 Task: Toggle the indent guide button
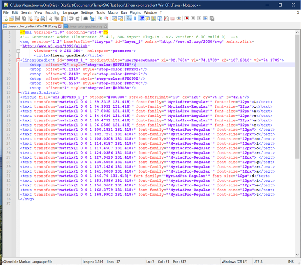[x=142, y=19]
